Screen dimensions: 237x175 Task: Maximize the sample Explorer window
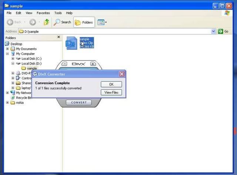click(222, 6)
